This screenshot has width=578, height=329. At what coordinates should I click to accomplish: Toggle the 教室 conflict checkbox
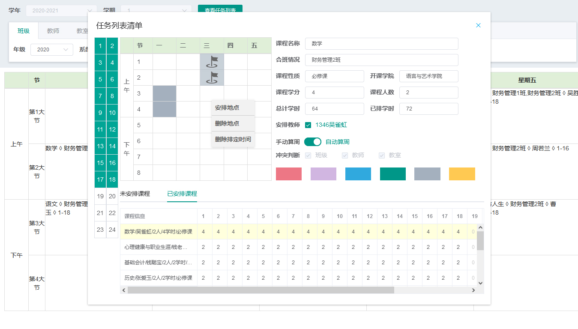click(x=382, y=156)
